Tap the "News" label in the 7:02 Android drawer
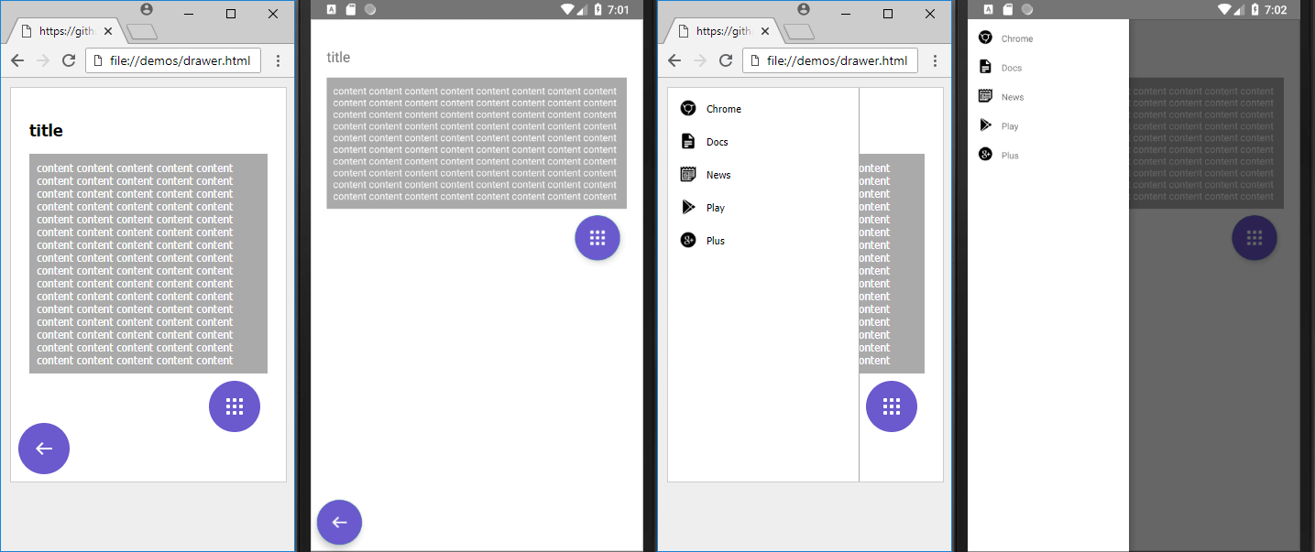This screenshot has width=1315, height=552. pyautogui.click(x=1013, y=97)
